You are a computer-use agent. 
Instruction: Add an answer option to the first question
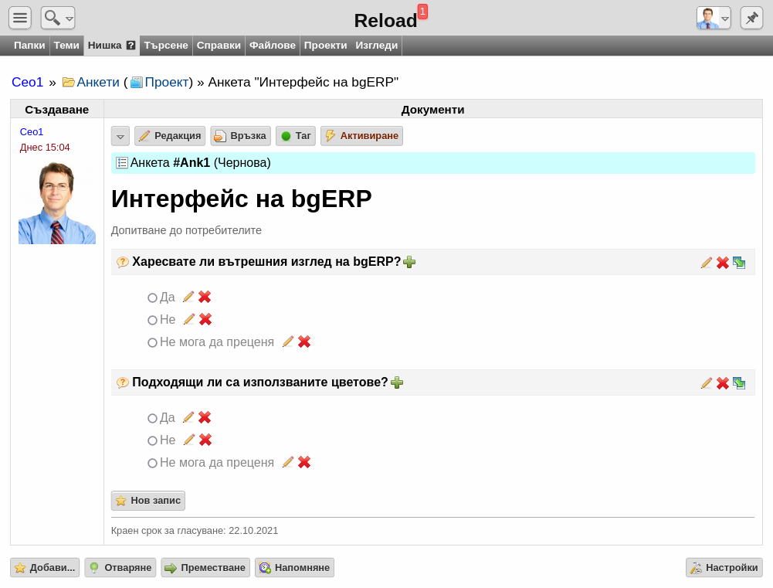coord(409,262)
